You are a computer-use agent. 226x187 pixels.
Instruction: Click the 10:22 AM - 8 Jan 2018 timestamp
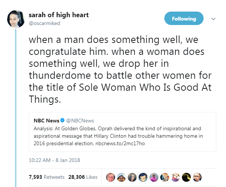54,160
